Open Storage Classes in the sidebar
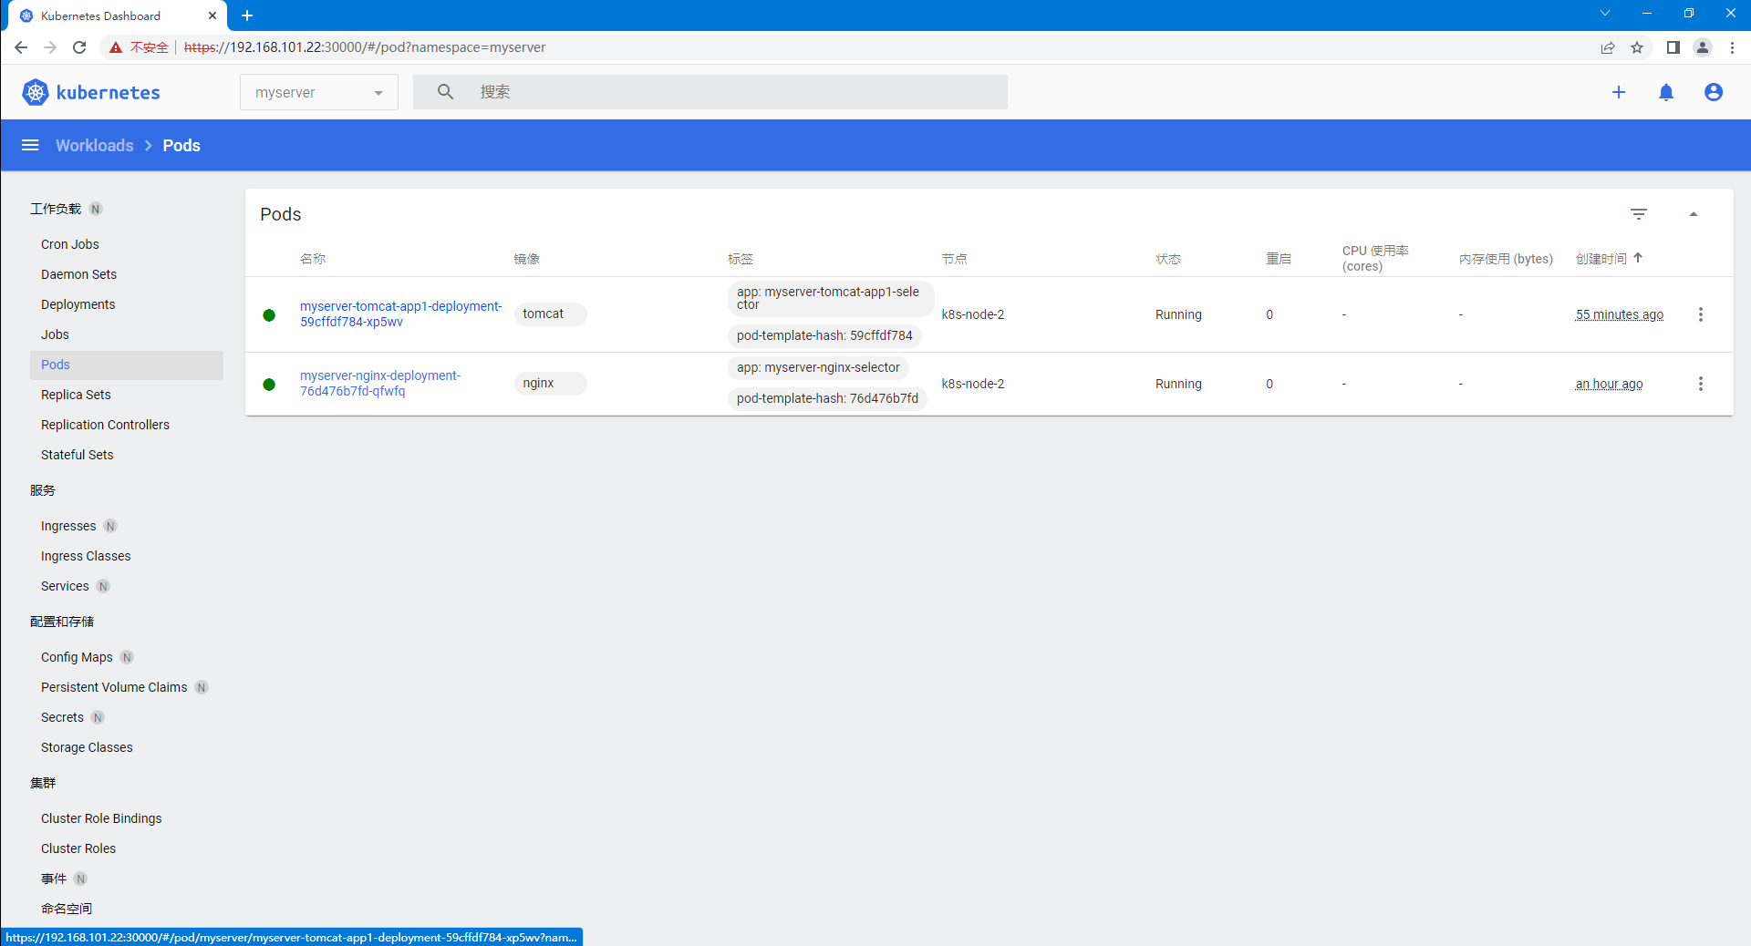 87,747
